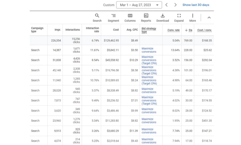Open the Segment icon in toolbar
Viewport: 241px width, 145px height.
(x=113, y=16)
